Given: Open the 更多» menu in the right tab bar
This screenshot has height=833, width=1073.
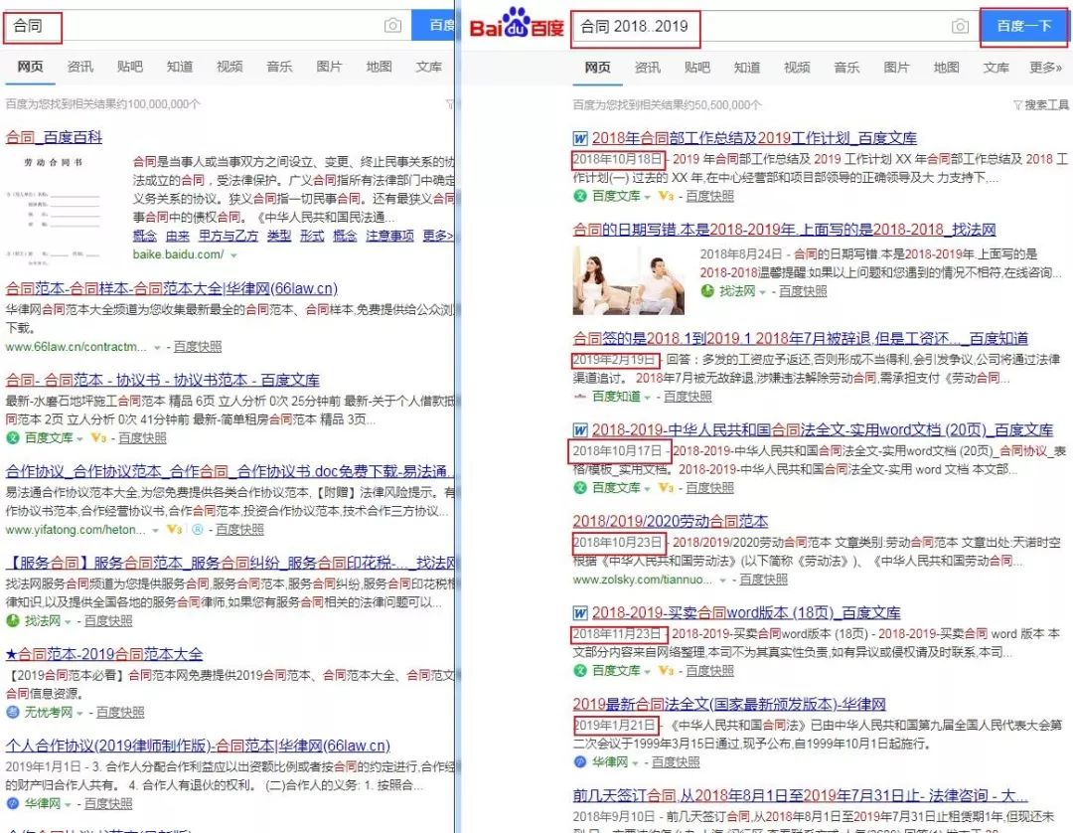Looking at the screenshot, I should [1045, 67].
